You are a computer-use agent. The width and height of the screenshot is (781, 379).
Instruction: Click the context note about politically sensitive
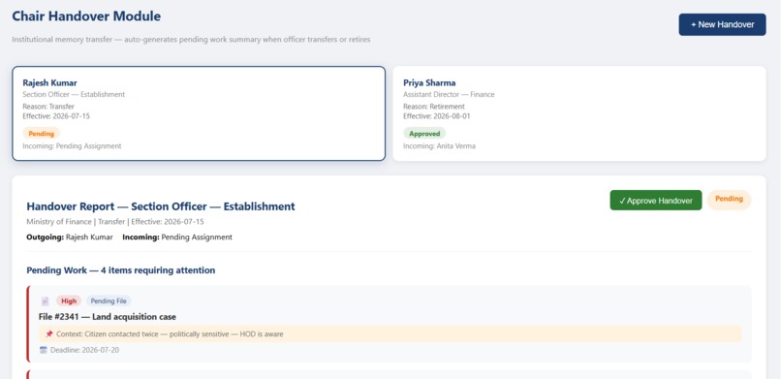click(x=390, y=334)
